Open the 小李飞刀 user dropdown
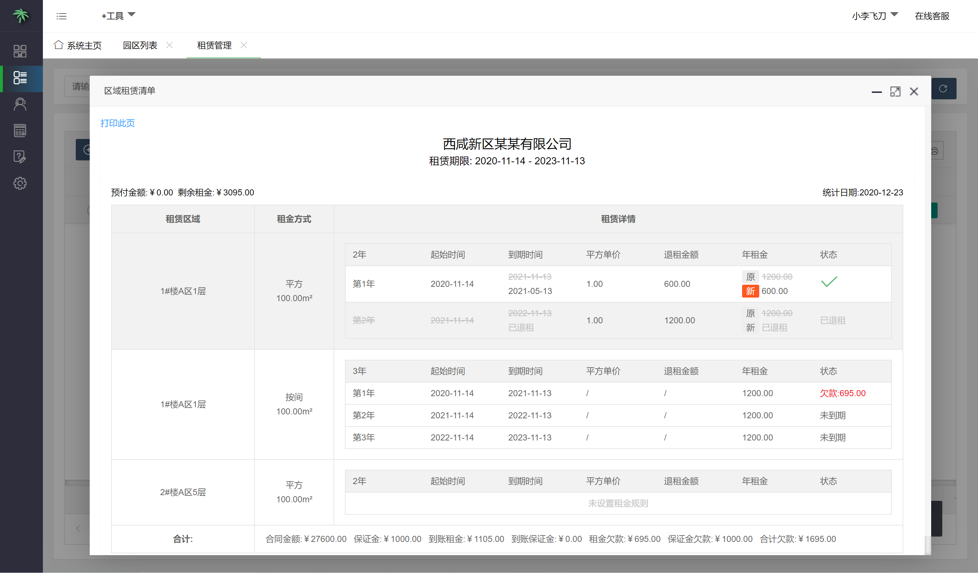The width and height of the screenshot is (978, 573). tap(875, 15)
